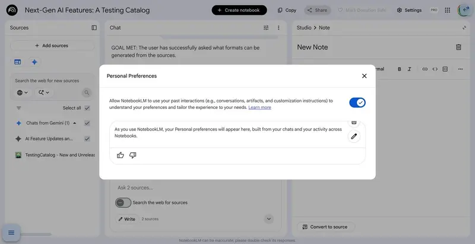Click the account avatar in the header
This screenshot has height=244, width=475.
tap(464, 10)
